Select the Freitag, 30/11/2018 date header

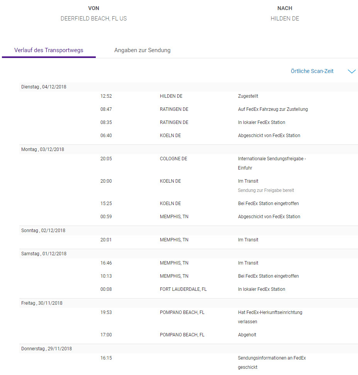coord(42,303)
